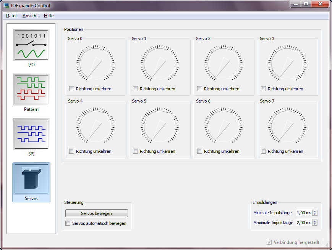Image resolution: width=332 pixels, height=250 pixels.
Task: Enable Richtung umkehren for Servo 4
Action: [x=72, y=151]
